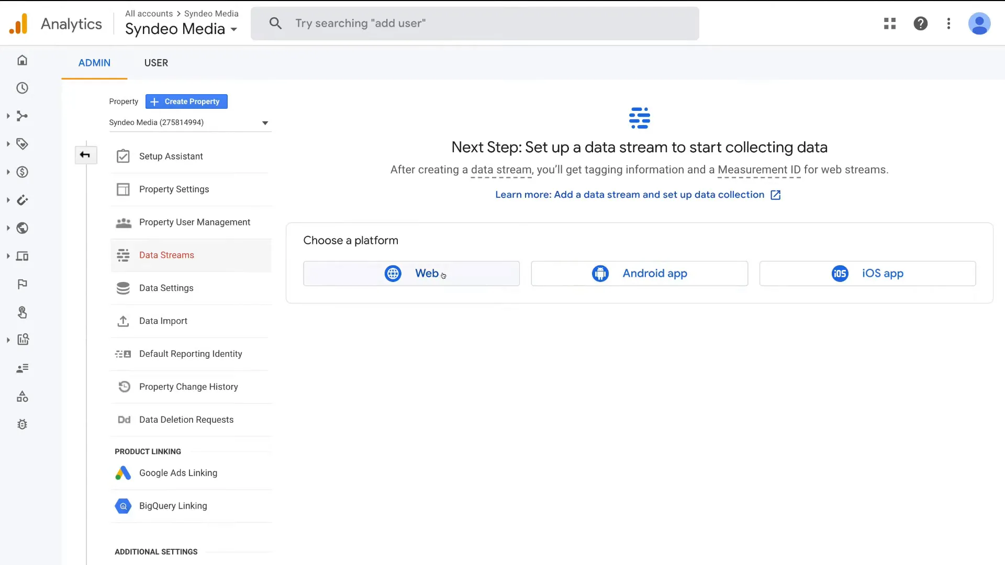Click PRODUCT LINKING section heading

[148, 451]
